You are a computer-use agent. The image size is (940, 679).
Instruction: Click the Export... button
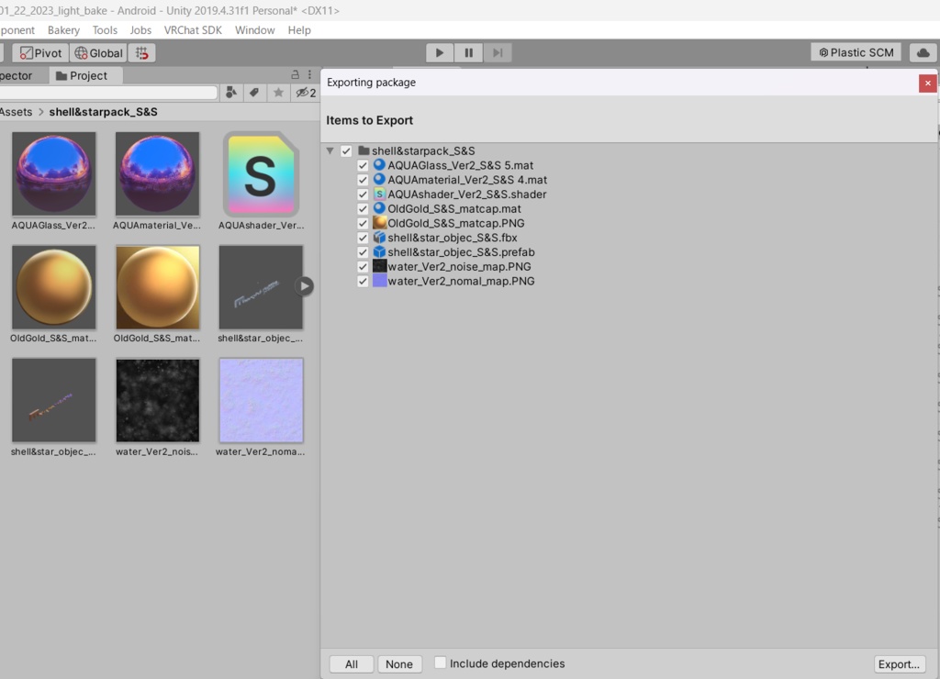point(899,664)
